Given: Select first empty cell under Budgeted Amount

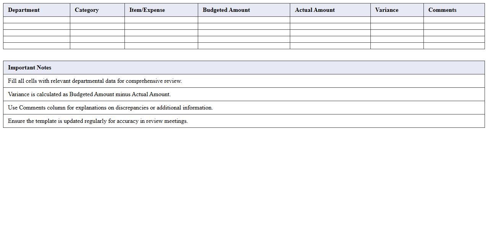Looking at the screenshot, I should point(244,20).
